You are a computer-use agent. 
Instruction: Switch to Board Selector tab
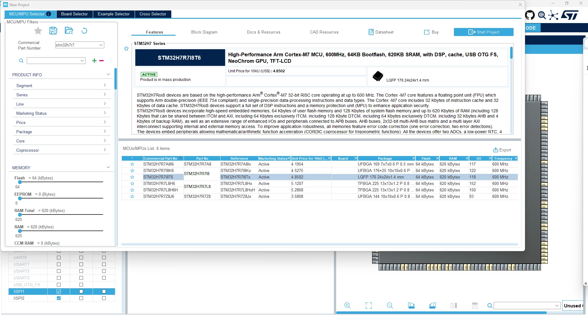click(74, 14)
